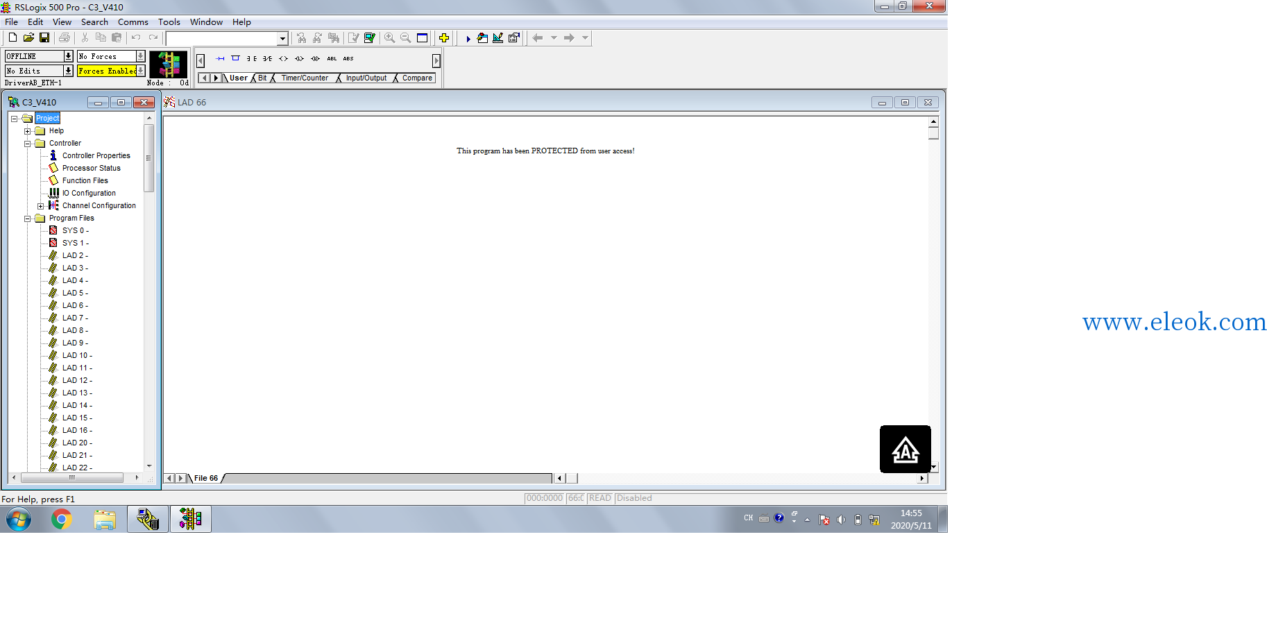Image resolution: width=1267 pixels, height=641 pixels.
Task: Select LAD 10 in Program Files
Action: tap(76, 355)
